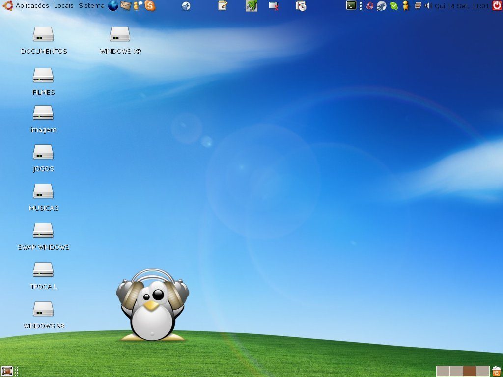
Task: Click the red swirl tray icon
Action: tap(369, 6)
